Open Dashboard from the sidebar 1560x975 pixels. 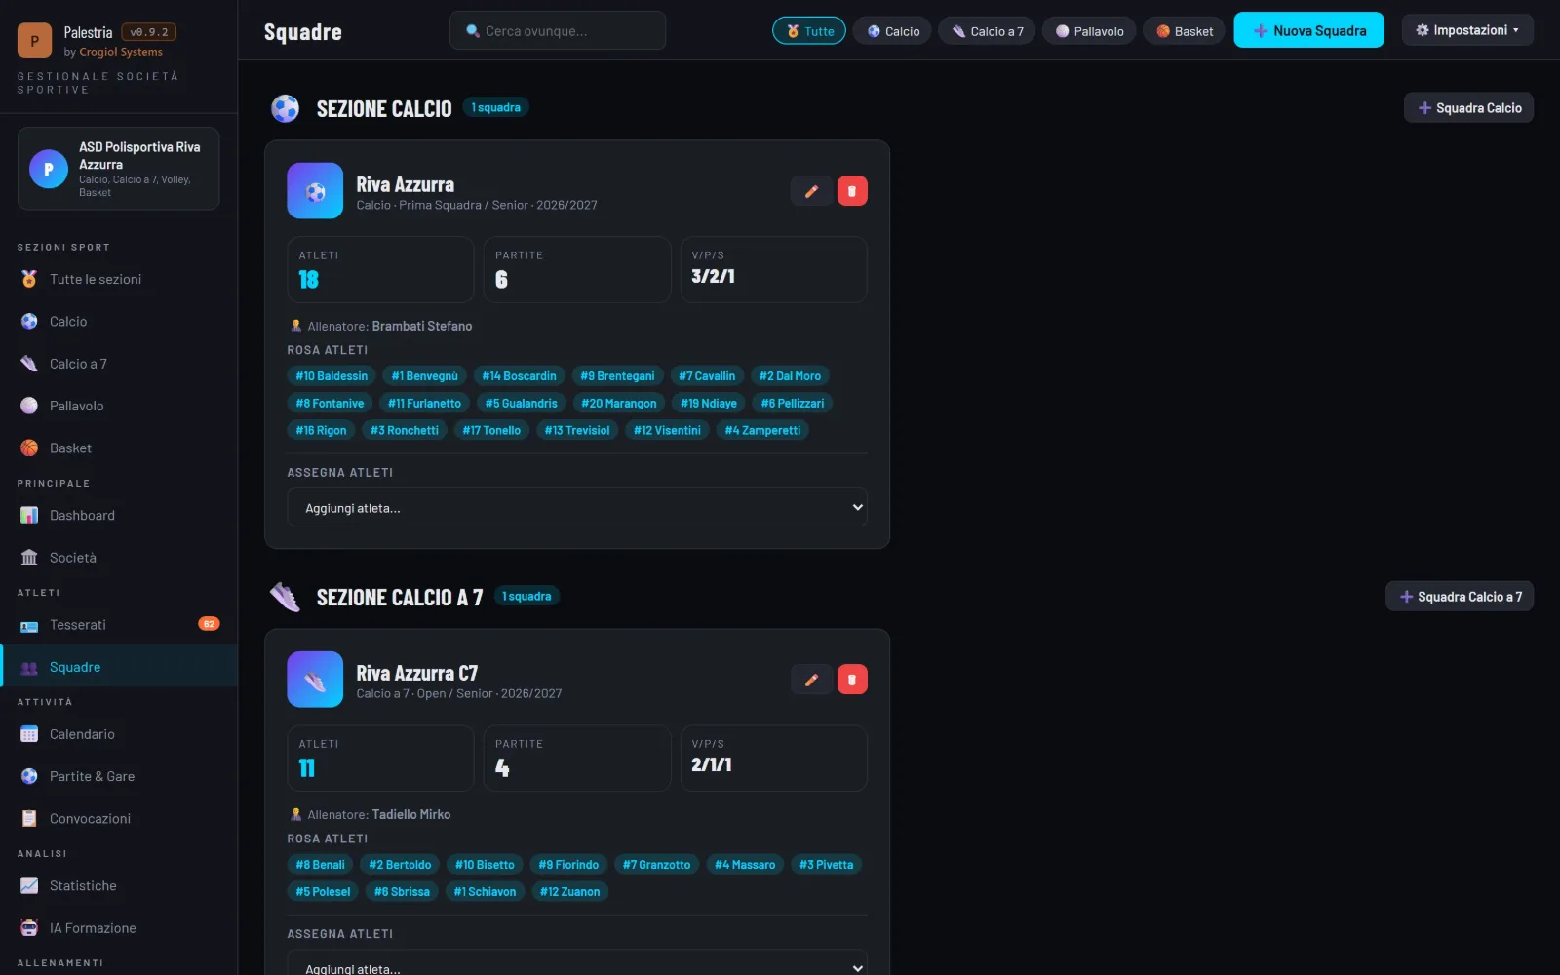point(119,515)
